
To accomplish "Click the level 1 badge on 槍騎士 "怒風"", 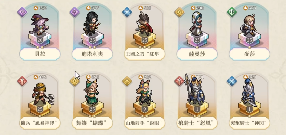I will tap(197, 109).
